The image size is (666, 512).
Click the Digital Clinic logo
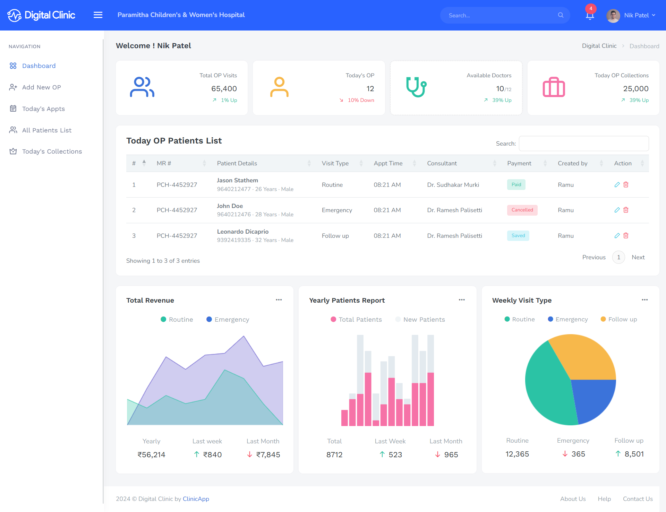coord(42,15)
